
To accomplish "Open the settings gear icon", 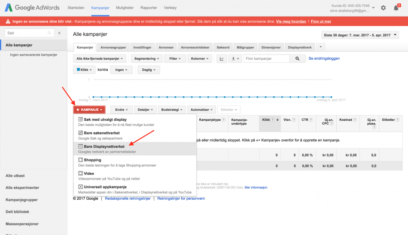I will click(383, 8).
